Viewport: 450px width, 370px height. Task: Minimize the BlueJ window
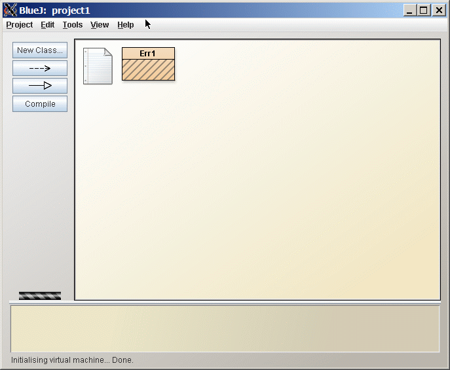[x=409, y=10]
